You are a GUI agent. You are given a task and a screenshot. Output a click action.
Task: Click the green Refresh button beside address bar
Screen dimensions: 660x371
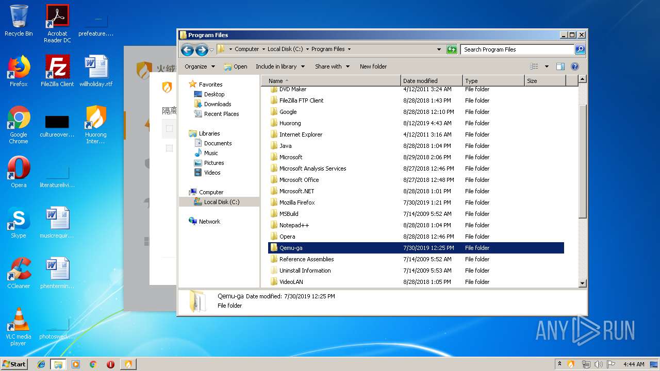[452, 49]
